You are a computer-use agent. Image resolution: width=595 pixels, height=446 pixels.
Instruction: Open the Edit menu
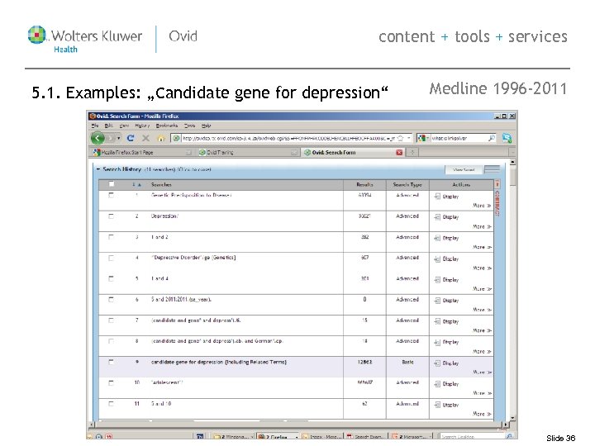[x=109, y=126]
